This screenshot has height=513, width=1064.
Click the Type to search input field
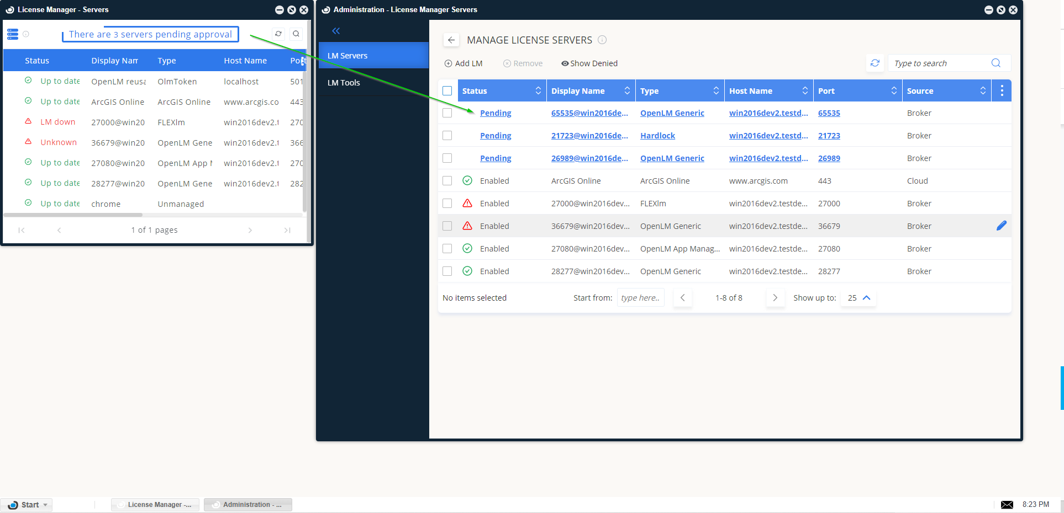[939, 63]
